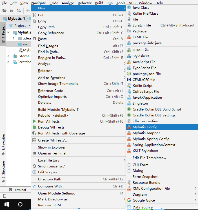Click the Java Class icon in New submenu

pos(129,8)
